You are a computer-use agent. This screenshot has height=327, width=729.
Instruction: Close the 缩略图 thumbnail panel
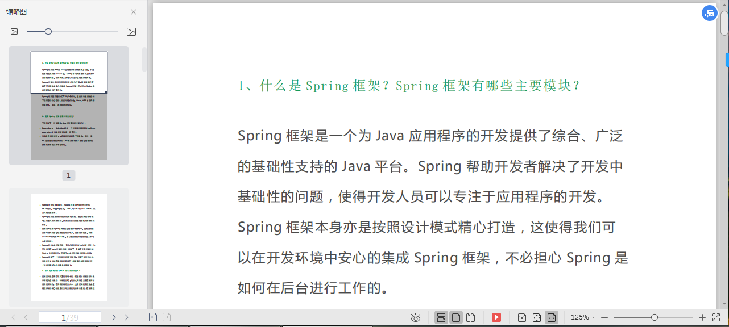pyautogui.click(x=133, y=11)
